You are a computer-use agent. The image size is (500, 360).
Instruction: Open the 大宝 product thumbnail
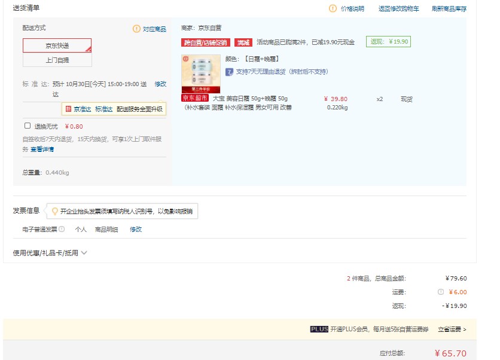201,74
